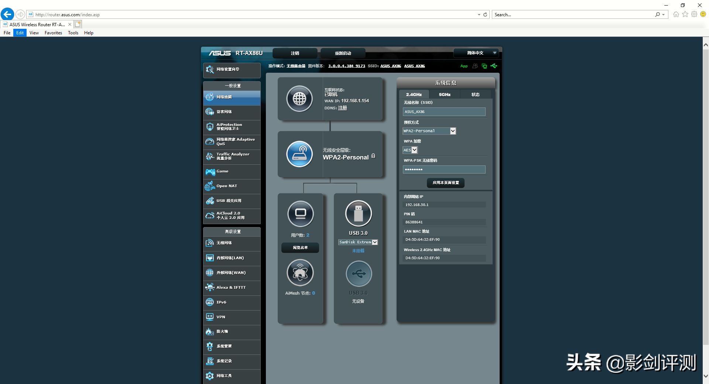Open Wireless settings icon
The width and height of the screenshot is (709, 384).
click(x=210, y=243)
